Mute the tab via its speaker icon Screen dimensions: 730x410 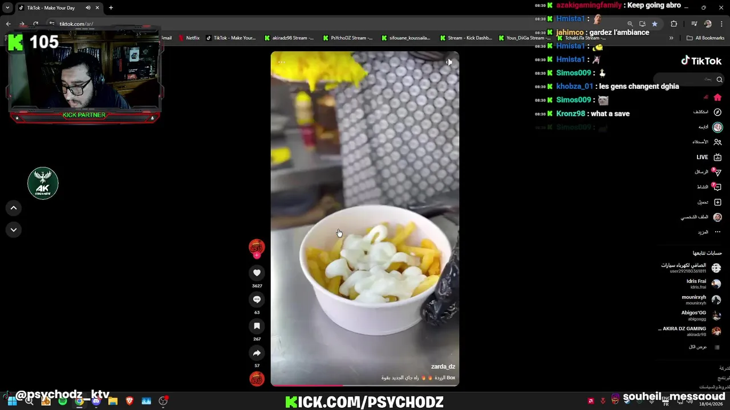pyautogui.click(x=88, y=8)
